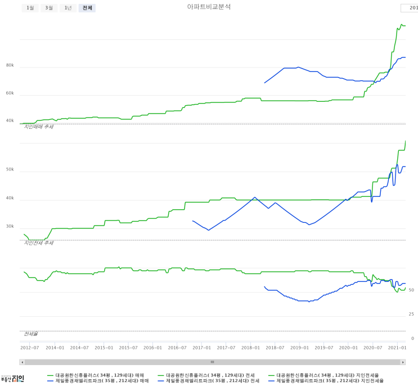Click the 2021-01 x-axis label

pyautogui.click(x=397, y=348)
